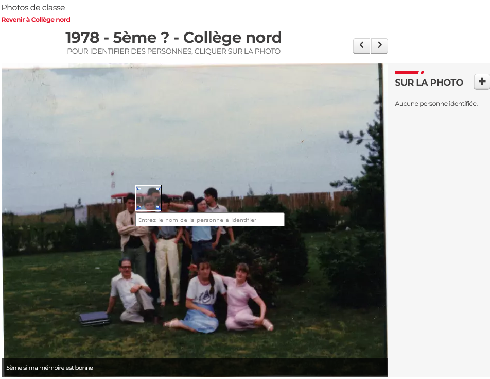Click the Sur la photo panel heading
This screenshot has height=379, width=490.
429,83
